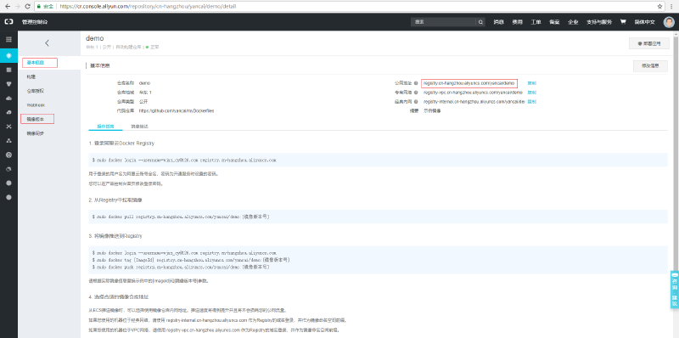Click the heading '1. 登录阿里云Docker Registry'
Viewport: 679px width, 338px height.
(121, 143)
